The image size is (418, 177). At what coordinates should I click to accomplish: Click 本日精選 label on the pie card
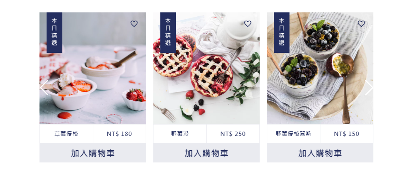point(168,33)
